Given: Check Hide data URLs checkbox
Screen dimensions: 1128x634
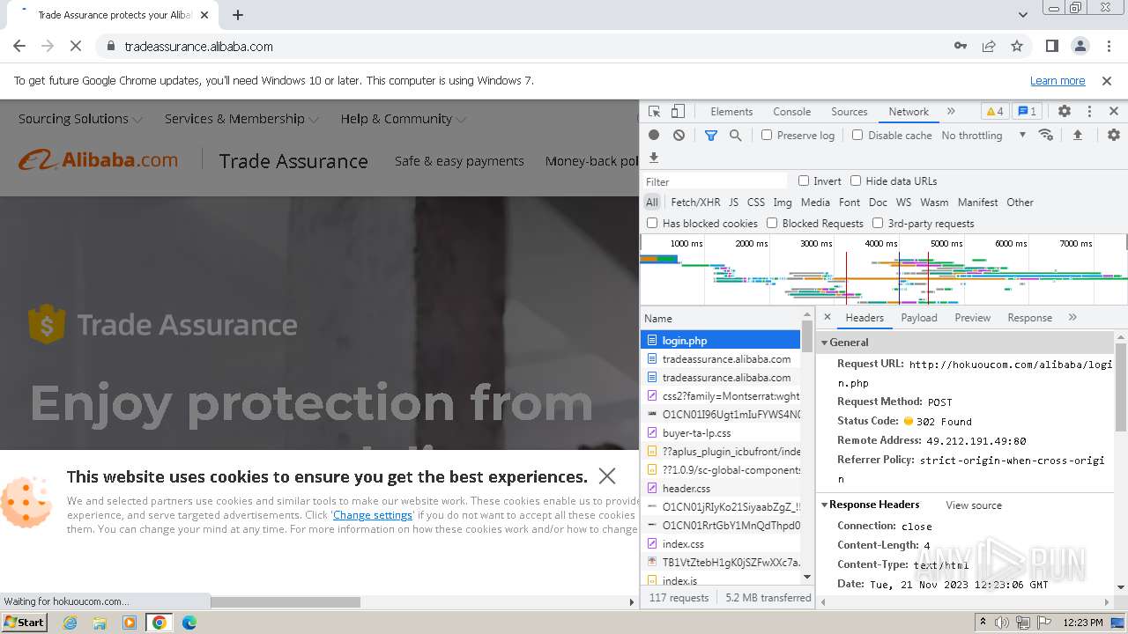Looking at the screenshot, I should 856,181.
